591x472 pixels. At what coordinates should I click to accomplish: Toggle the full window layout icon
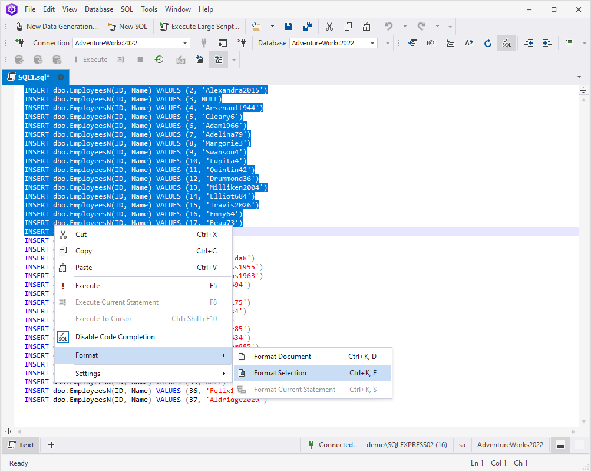pos(580,445)
